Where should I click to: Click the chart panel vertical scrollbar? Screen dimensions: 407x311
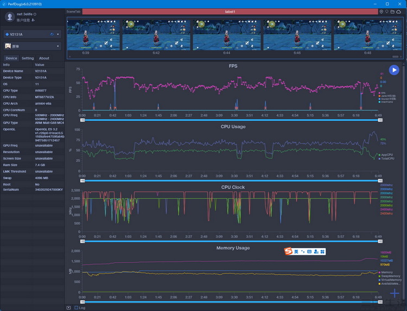(x=404, y=182)
